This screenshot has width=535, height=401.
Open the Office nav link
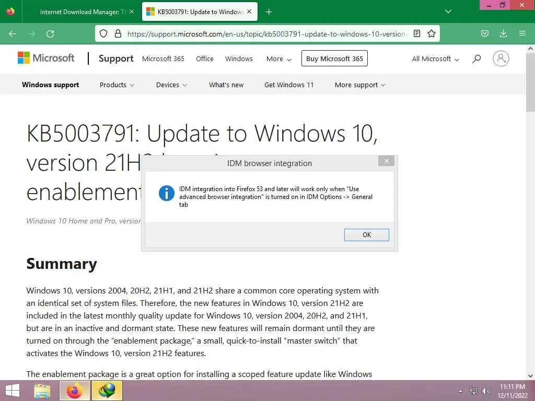coord(205,58)
